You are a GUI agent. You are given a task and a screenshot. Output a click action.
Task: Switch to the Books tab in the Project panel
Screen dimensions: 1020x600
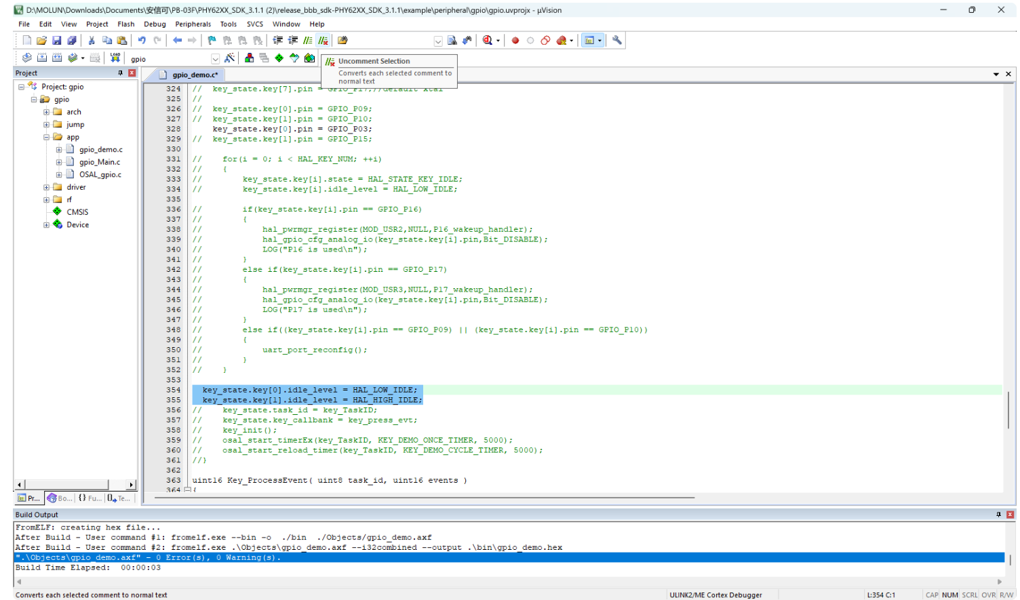pos(60,498)
